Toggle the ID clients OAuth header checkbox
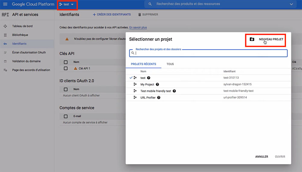The width and height of the screenshot is (302, 172). [66, 89]
